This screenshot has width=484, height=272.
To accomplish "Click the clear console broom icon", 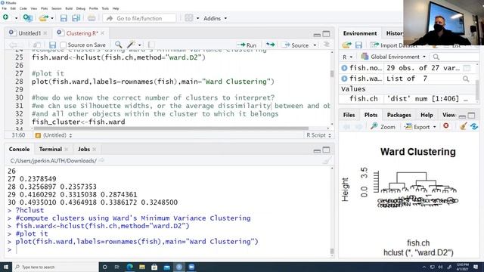I will coord(327,160).
